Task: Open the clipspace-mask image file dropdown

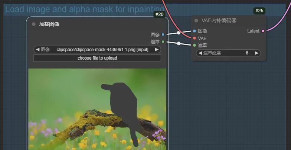Action: pyautogui.click(x=97, y=50)
